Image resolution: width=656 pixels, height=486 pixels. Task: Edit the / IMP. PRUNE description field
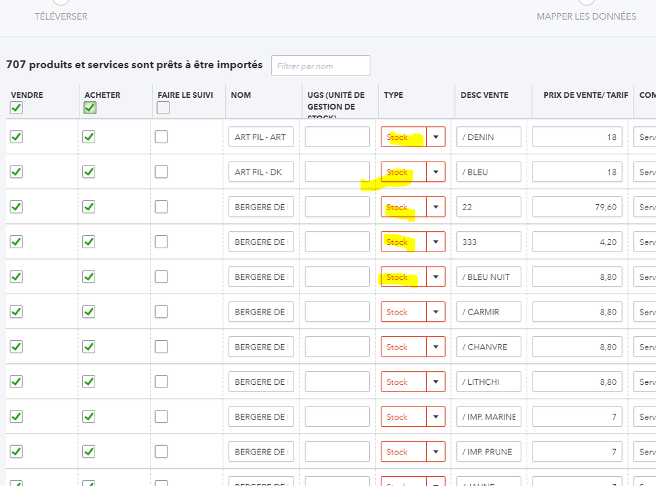[x=489, y=452]
